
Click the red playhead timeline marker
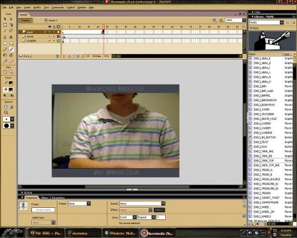104,27
